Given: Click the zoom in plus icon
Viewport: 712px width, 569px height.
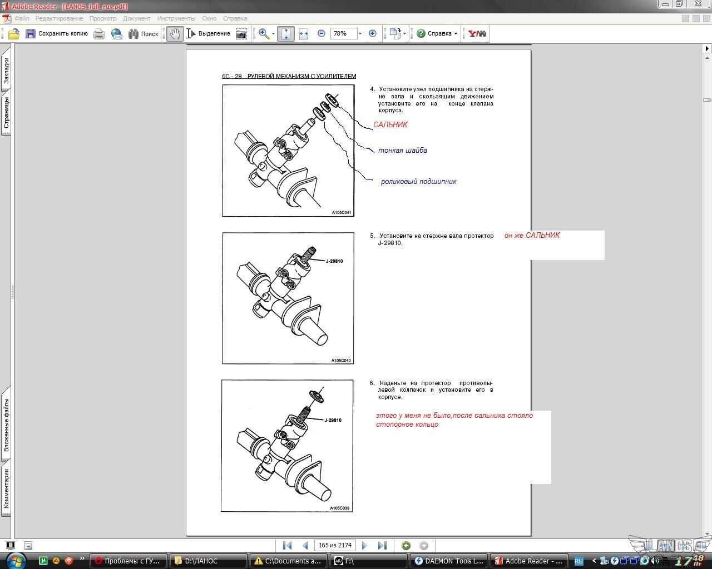Looking at the screenshot, I should pyautogui.click(x=373, y=33).
